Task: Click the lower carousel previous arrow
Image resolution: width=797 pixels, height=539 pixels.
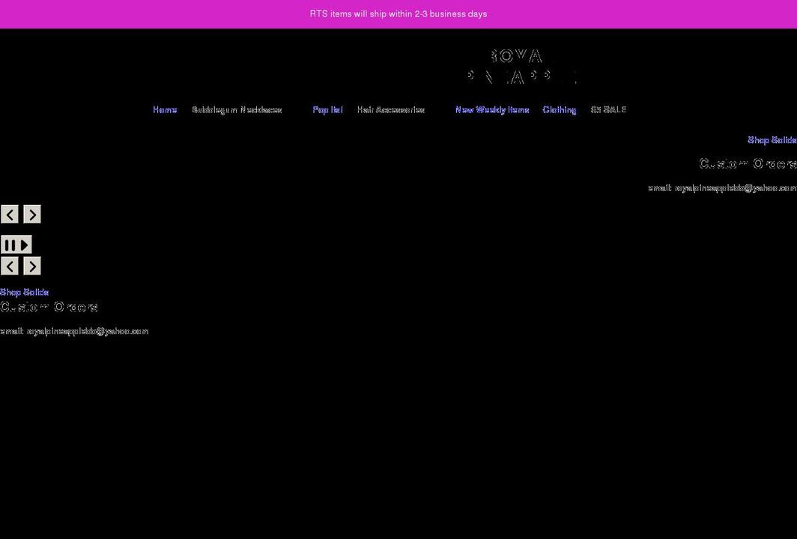Action: [x=10, y=266]
